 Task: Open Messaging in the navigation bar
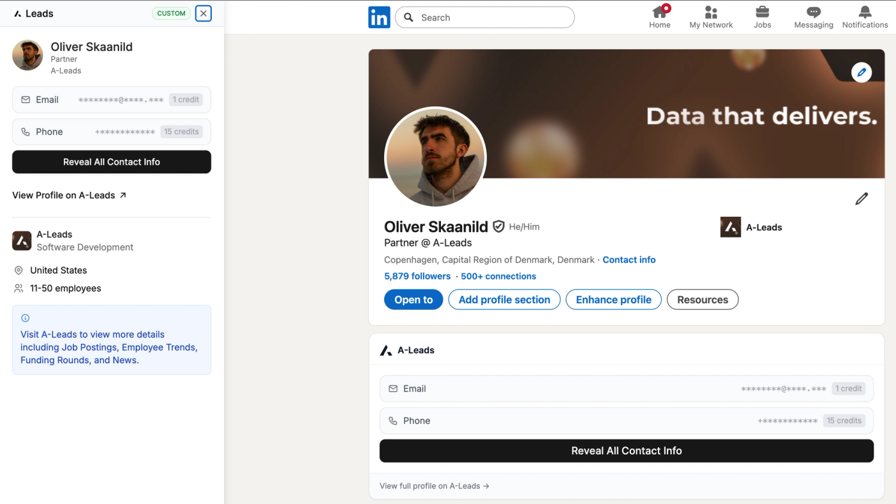click(813, 17)
